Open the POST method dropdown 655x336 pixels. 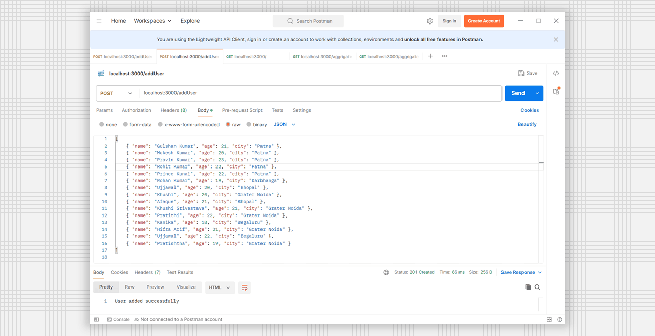[117, 93]
